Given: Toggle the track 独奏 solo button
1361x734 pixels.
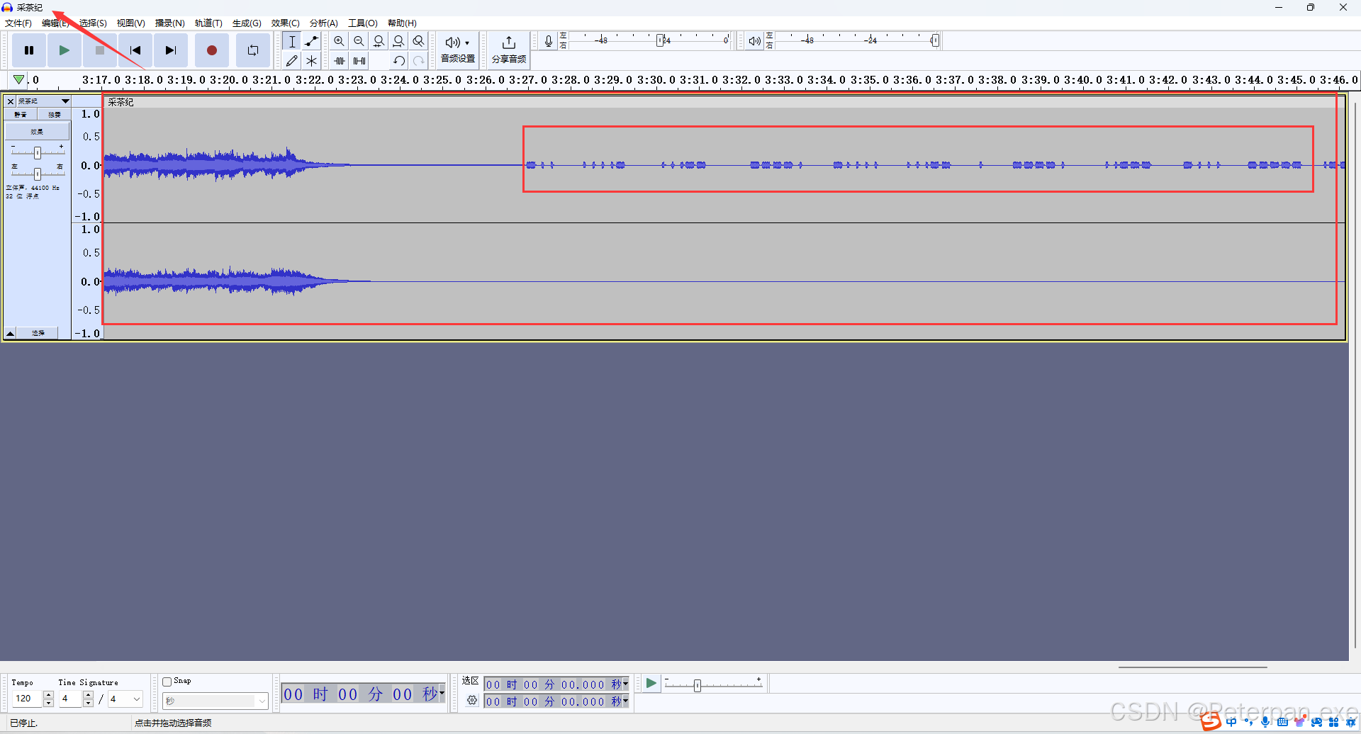Looking at the screenshot, I should 55,115.
